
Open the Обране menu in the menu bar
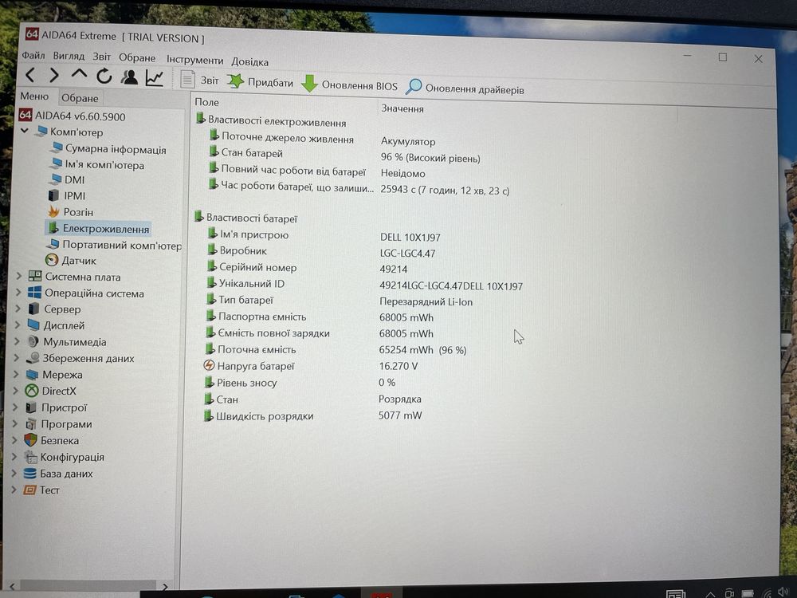click(137, 58)
